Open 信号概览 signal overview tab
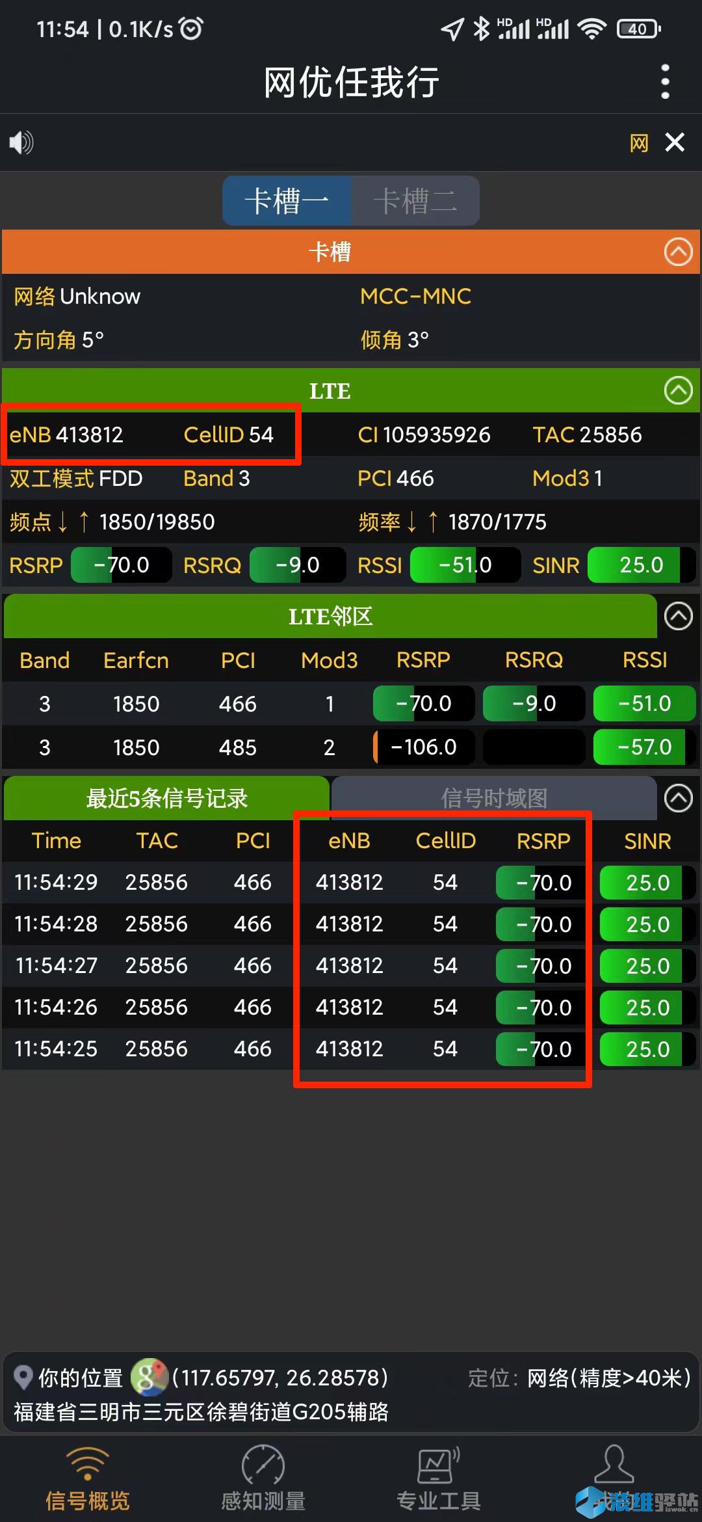 tap(88, 1478)
